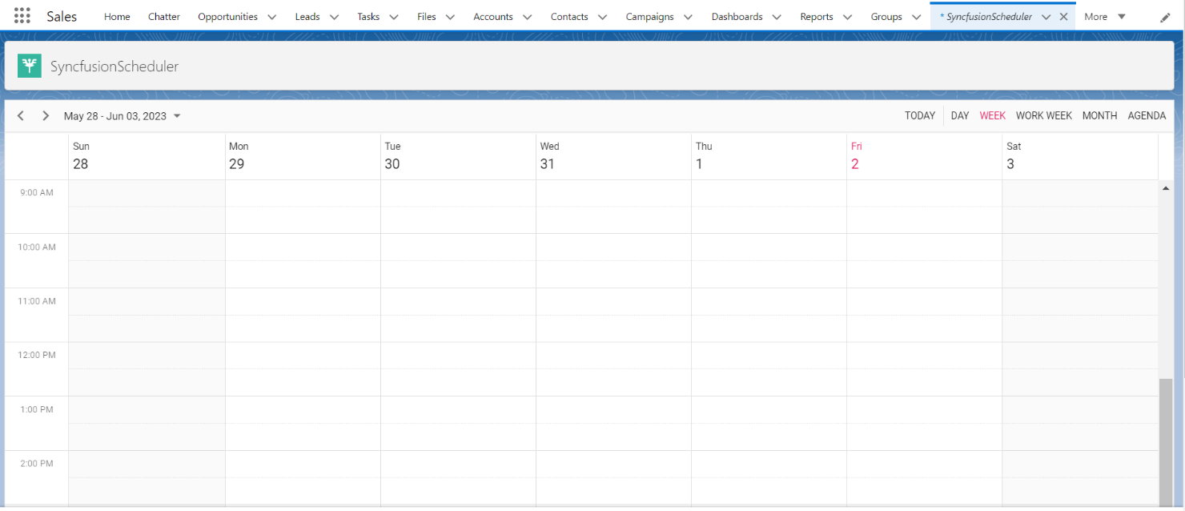The image size is (1185, 511).
Task: Expand the Files tab chevron
Action: point(450,17)
